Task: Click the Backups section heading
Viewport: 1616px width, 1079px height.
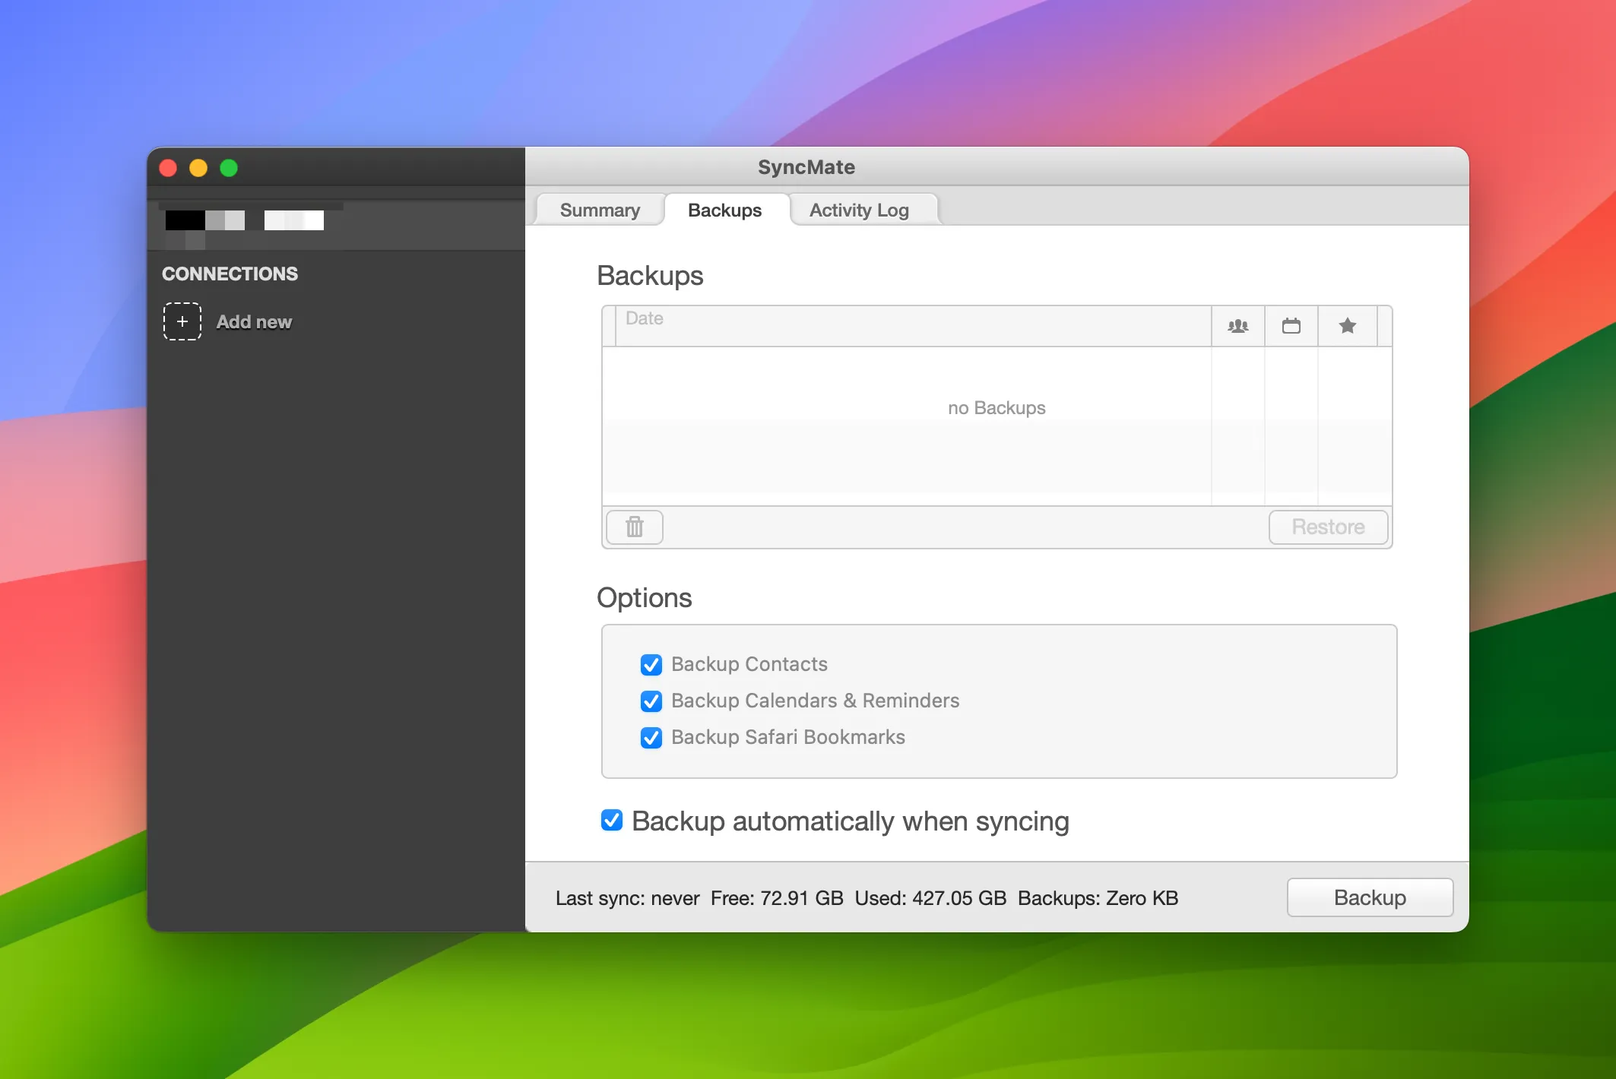Action: 650,275
